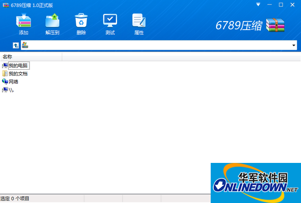Click status text 选定 0 个项目
The width and height of the screenshot is (301, 203).
15,198
